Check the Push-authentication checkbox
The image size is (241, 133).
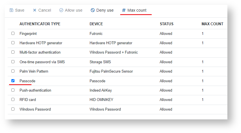[x=13, y=90]
